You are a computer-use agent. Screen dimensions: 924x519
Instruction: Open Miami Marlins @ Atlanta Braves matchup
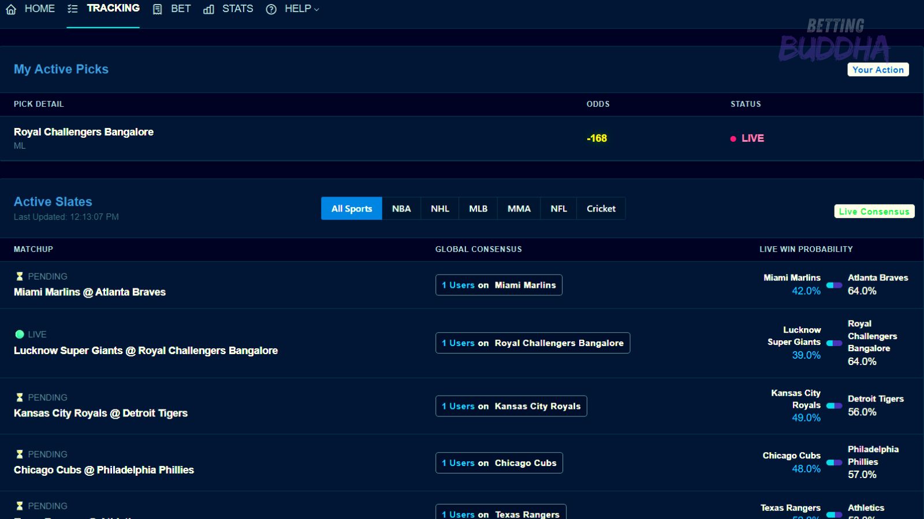90,292
